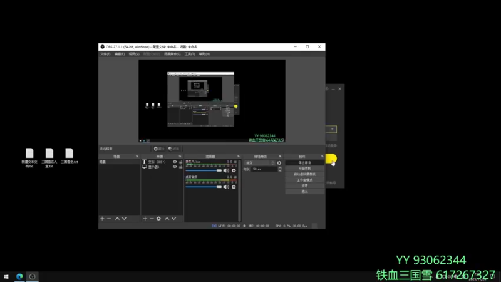Click 开始录制 to start recording
This screenshot has width=501, height=282.
click(304, 169)
